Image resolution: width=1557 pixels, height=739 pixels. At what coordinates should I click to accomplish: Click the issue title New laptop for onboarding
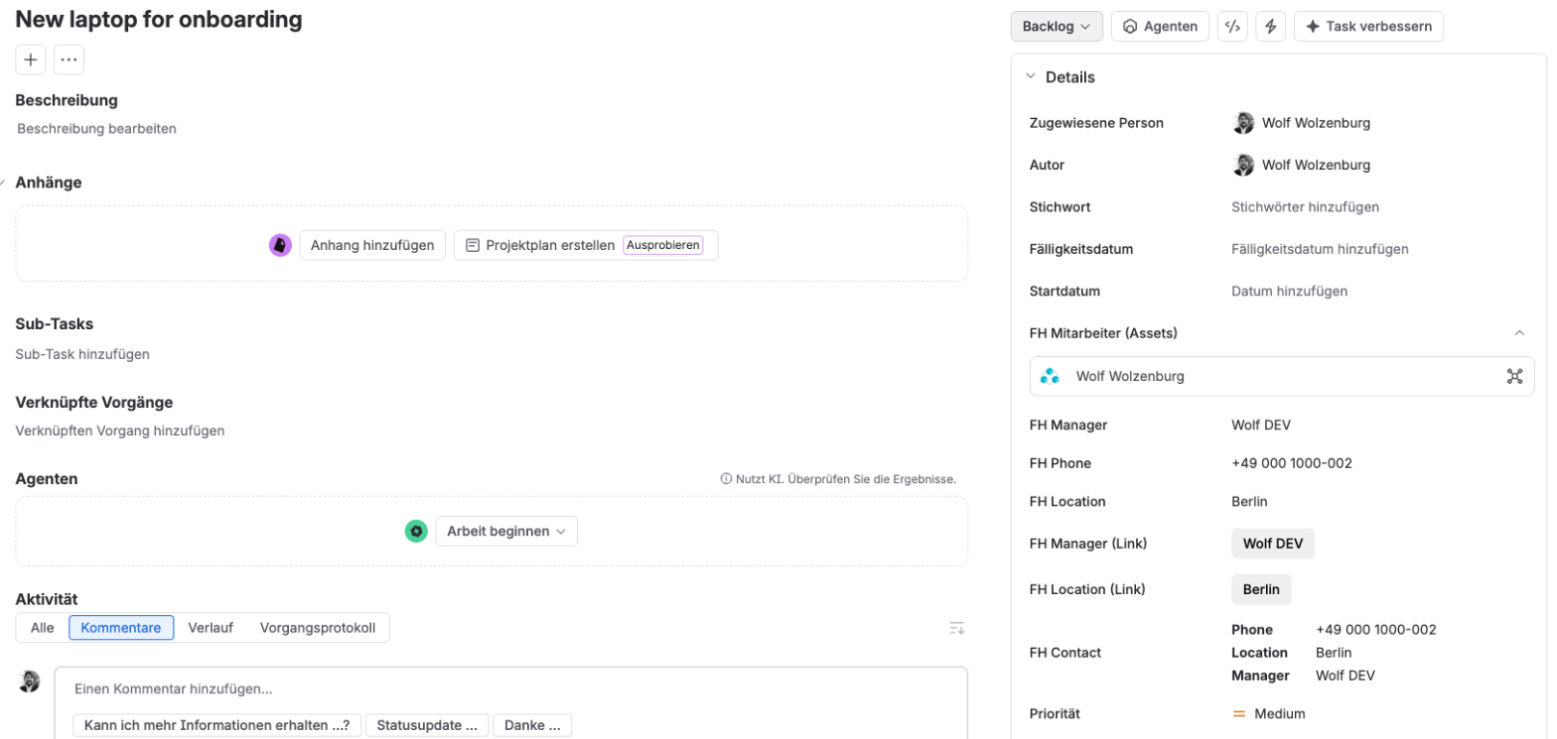(159, 19)
